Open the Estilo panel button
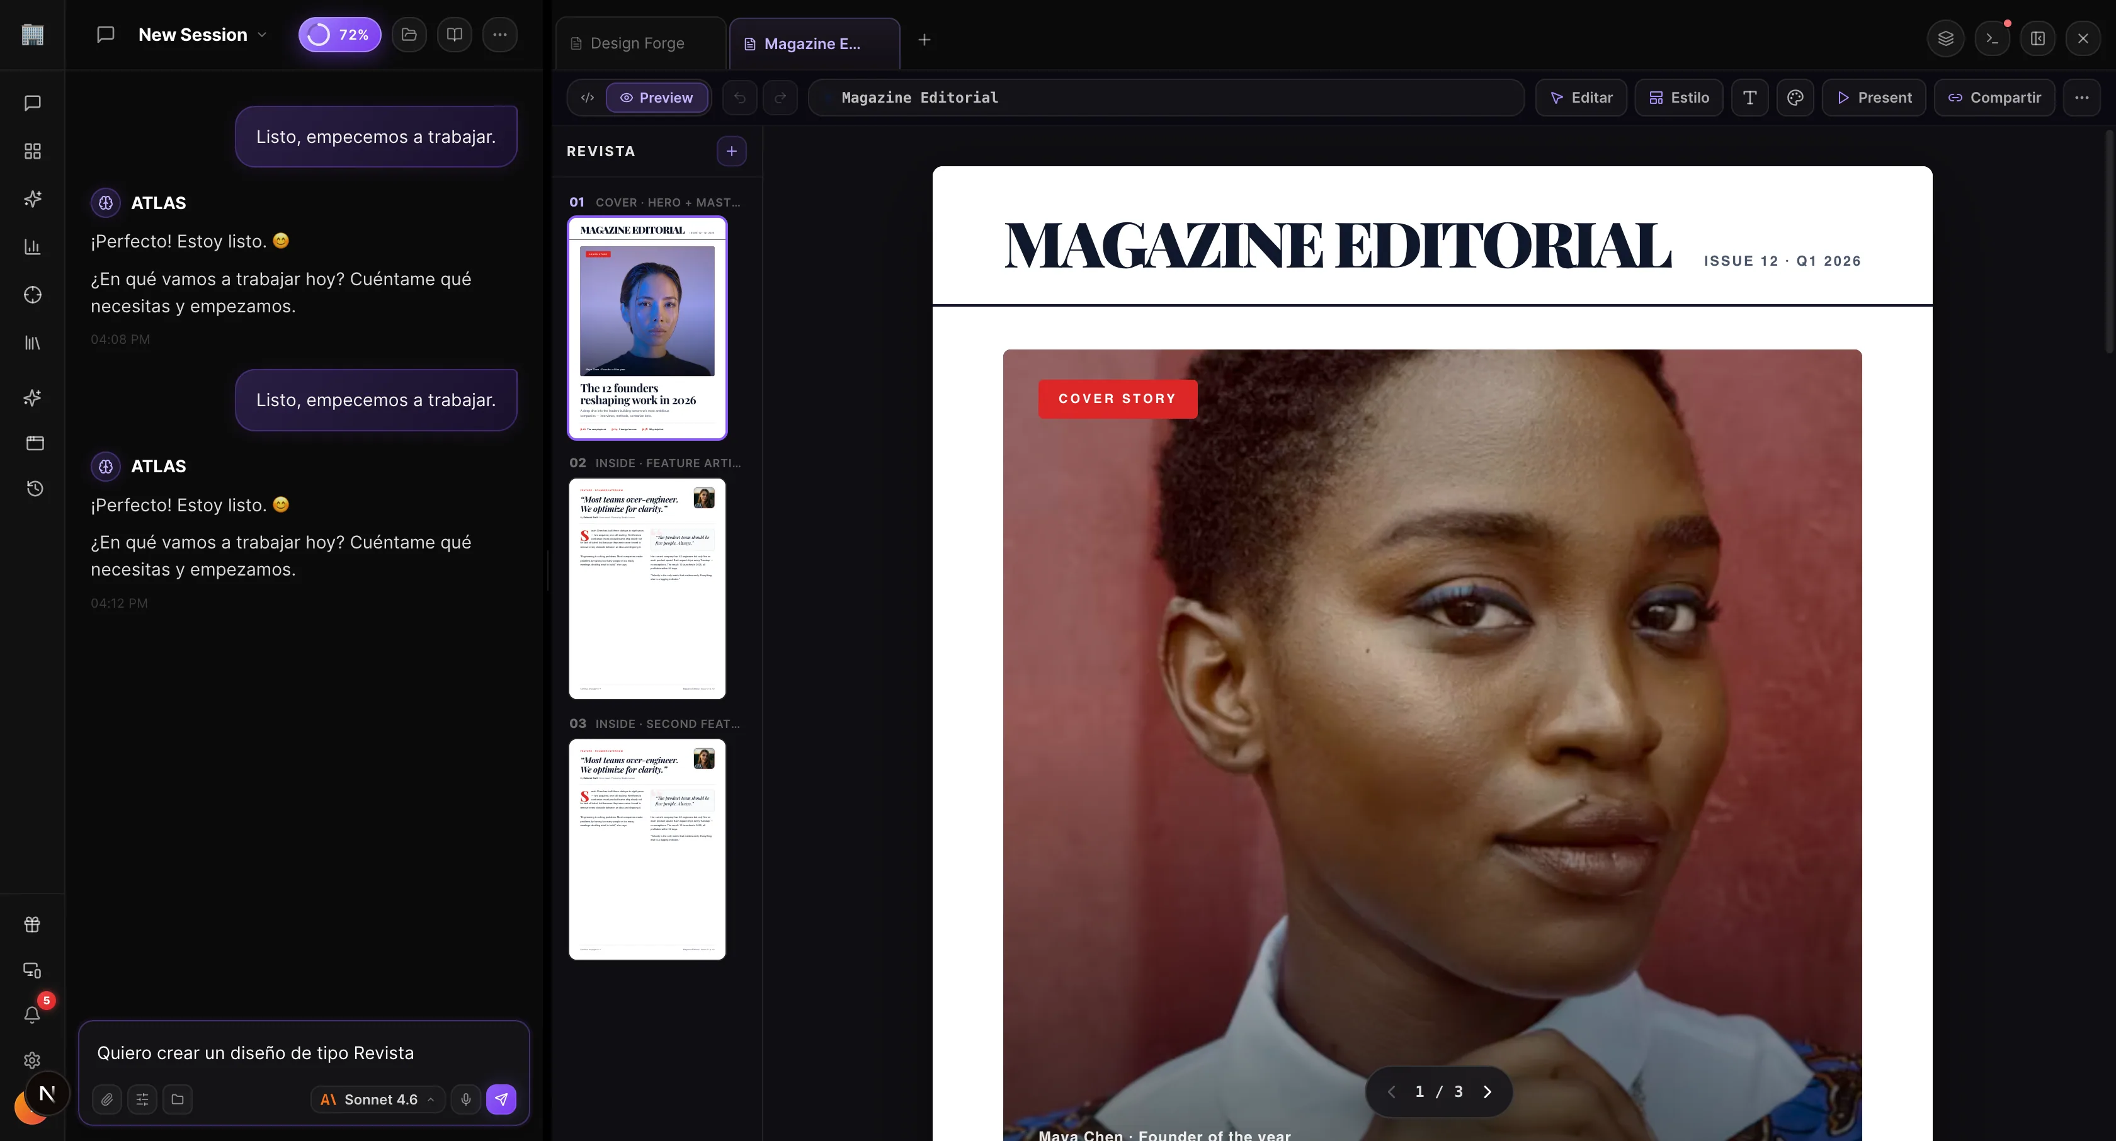 [1679, 98]
